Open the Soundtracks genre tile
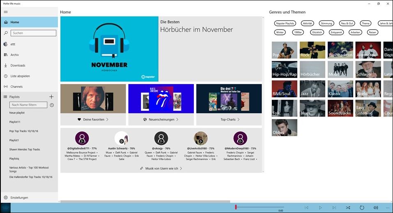The image size is (393, 213). click(x=340, y=108)
